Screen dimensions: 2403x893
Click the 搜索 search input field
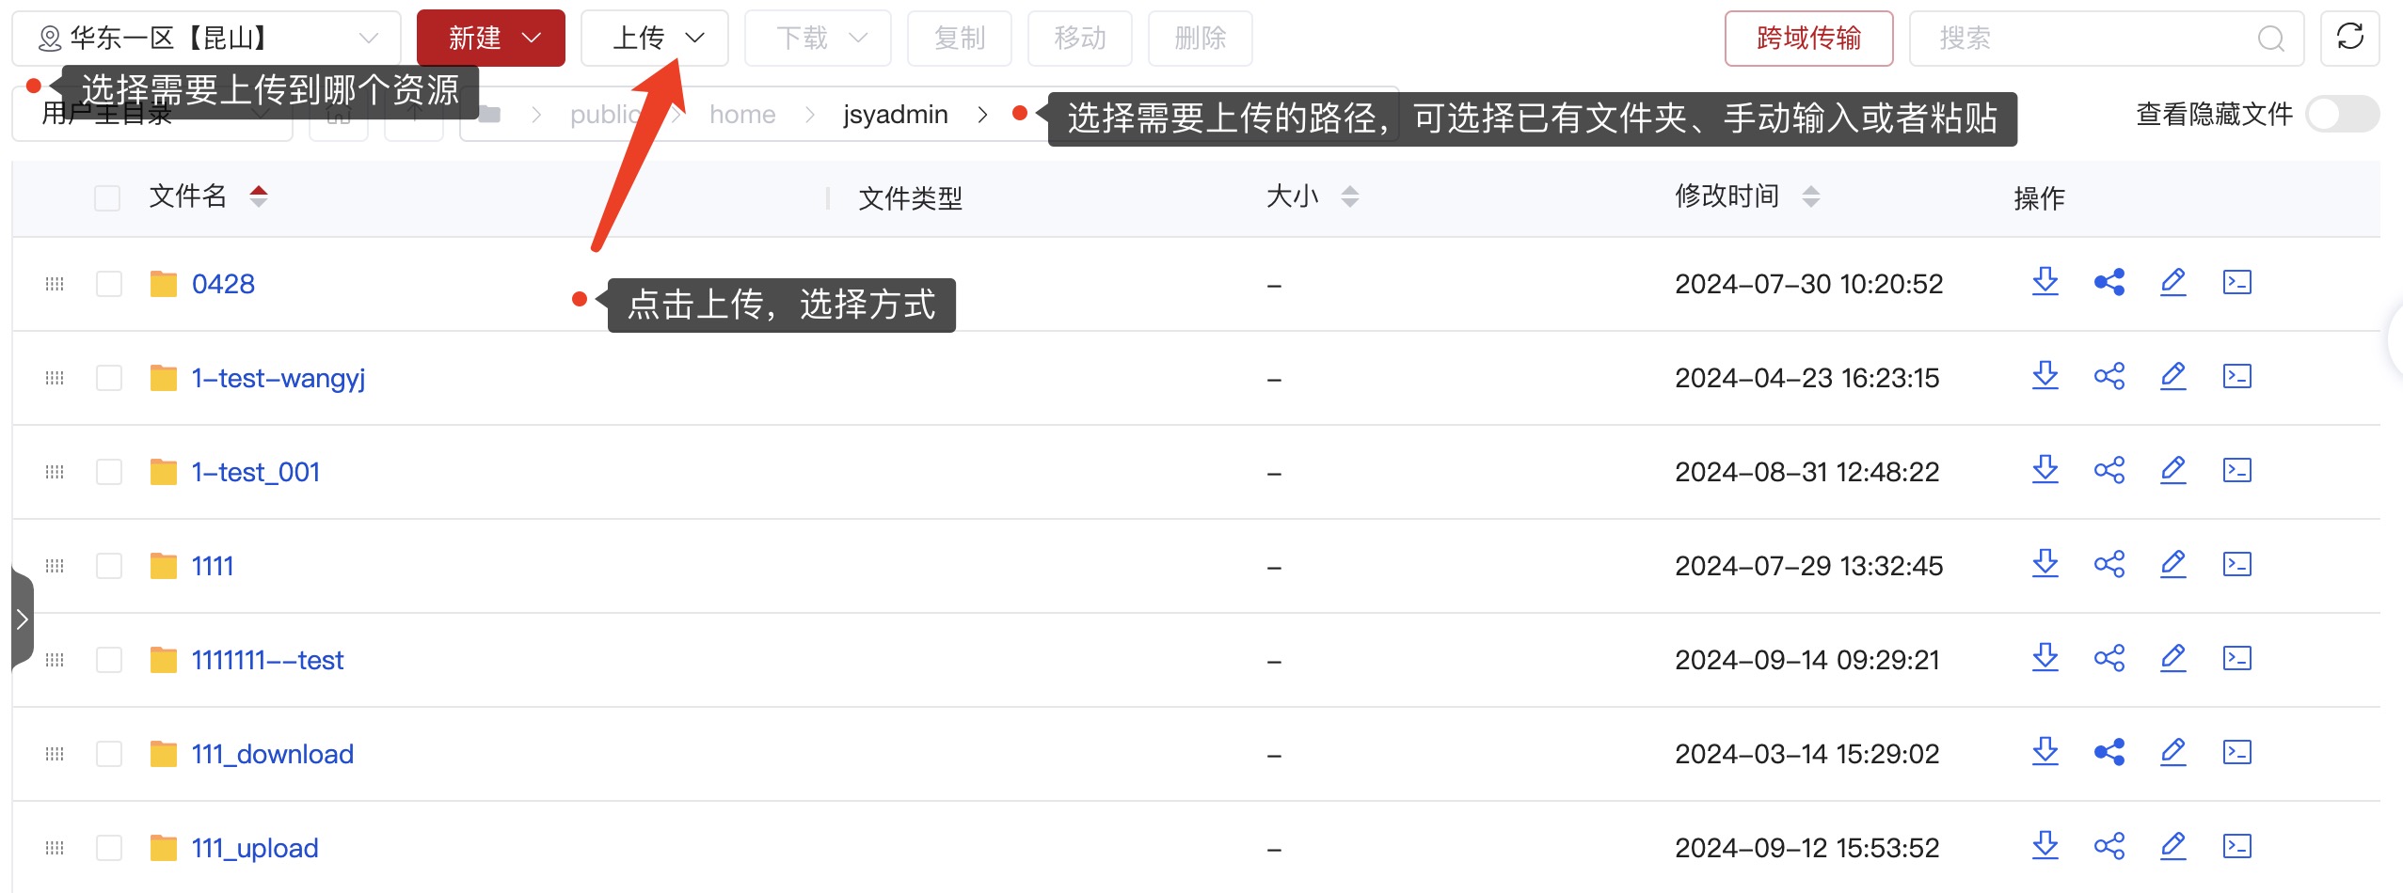click(2089, 39)
